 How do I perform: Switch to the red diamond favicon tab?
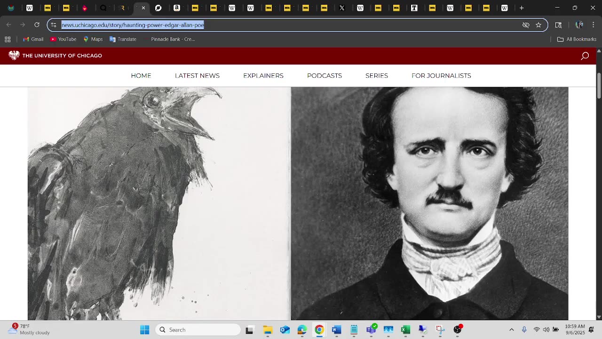[x=85, y=8]
